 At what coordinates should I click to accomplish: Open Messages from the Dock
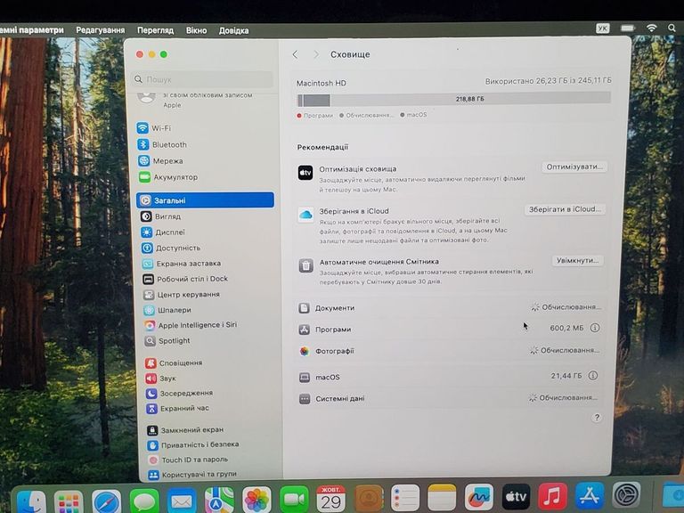(x=144, y=501)
